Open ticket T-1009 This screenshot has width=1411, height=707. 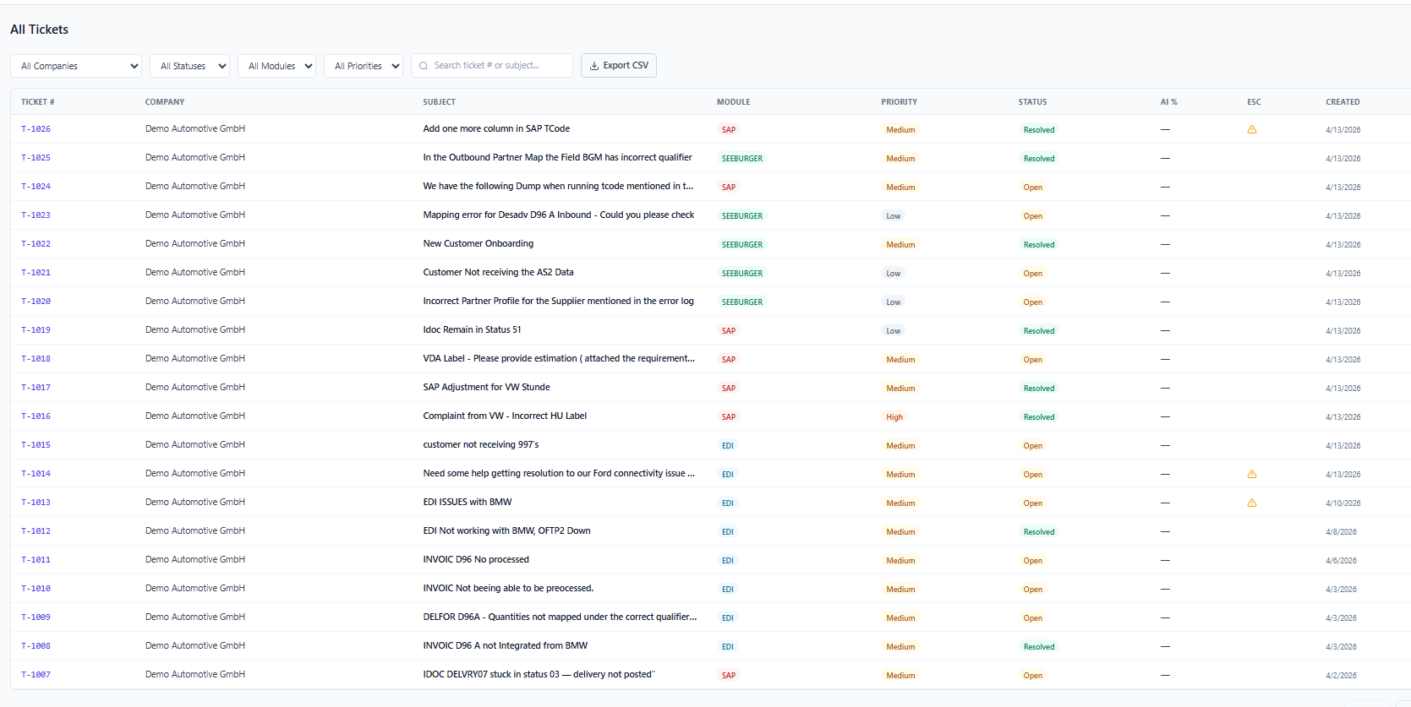(36, 617)
